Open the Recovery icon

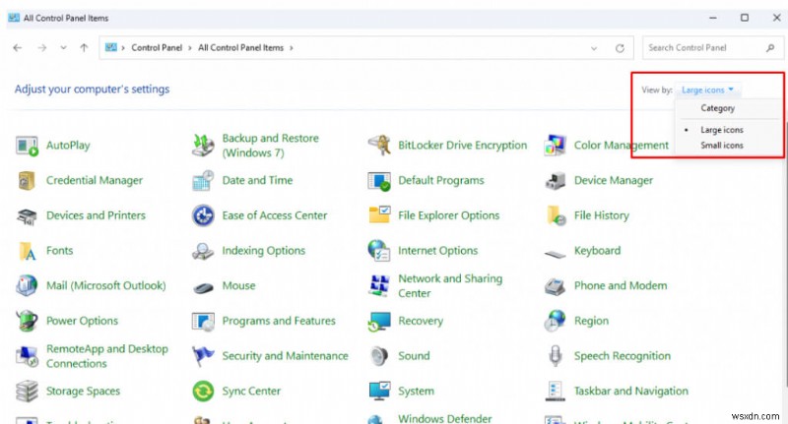click(379, 322)
